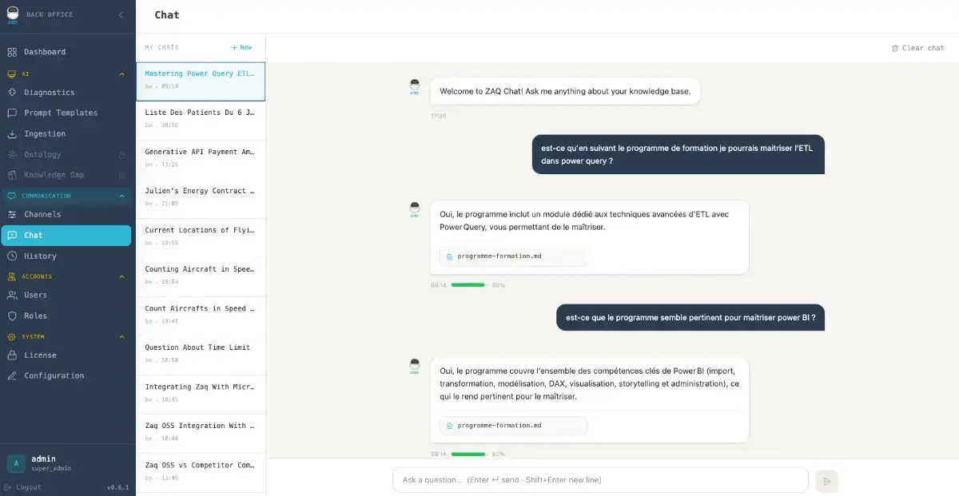Collapse the AI section chevron
959x496 pixels.
click(121, 74)
